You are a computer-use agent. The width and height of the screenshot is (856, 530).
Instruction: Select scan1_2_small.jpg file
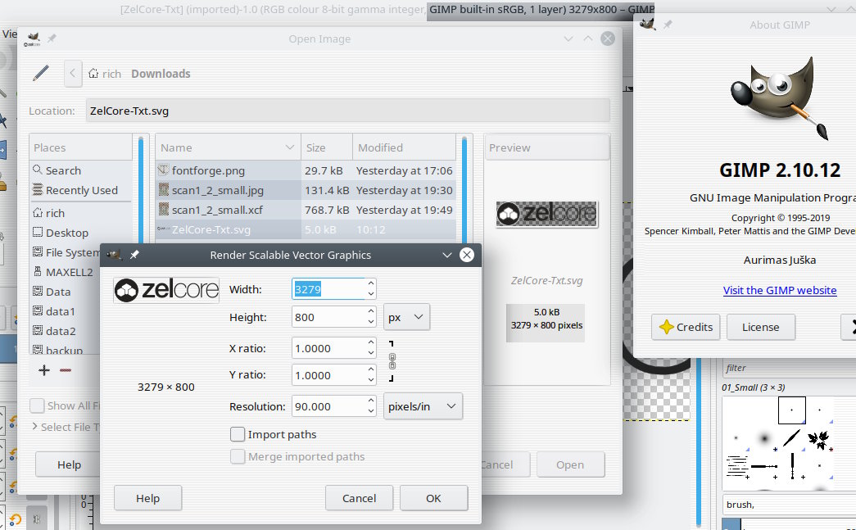(x=306, y=190)
